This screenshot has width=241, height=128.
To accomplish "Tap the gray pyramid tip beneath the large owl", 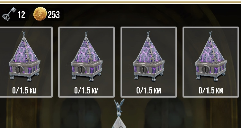I will point(119,122).
